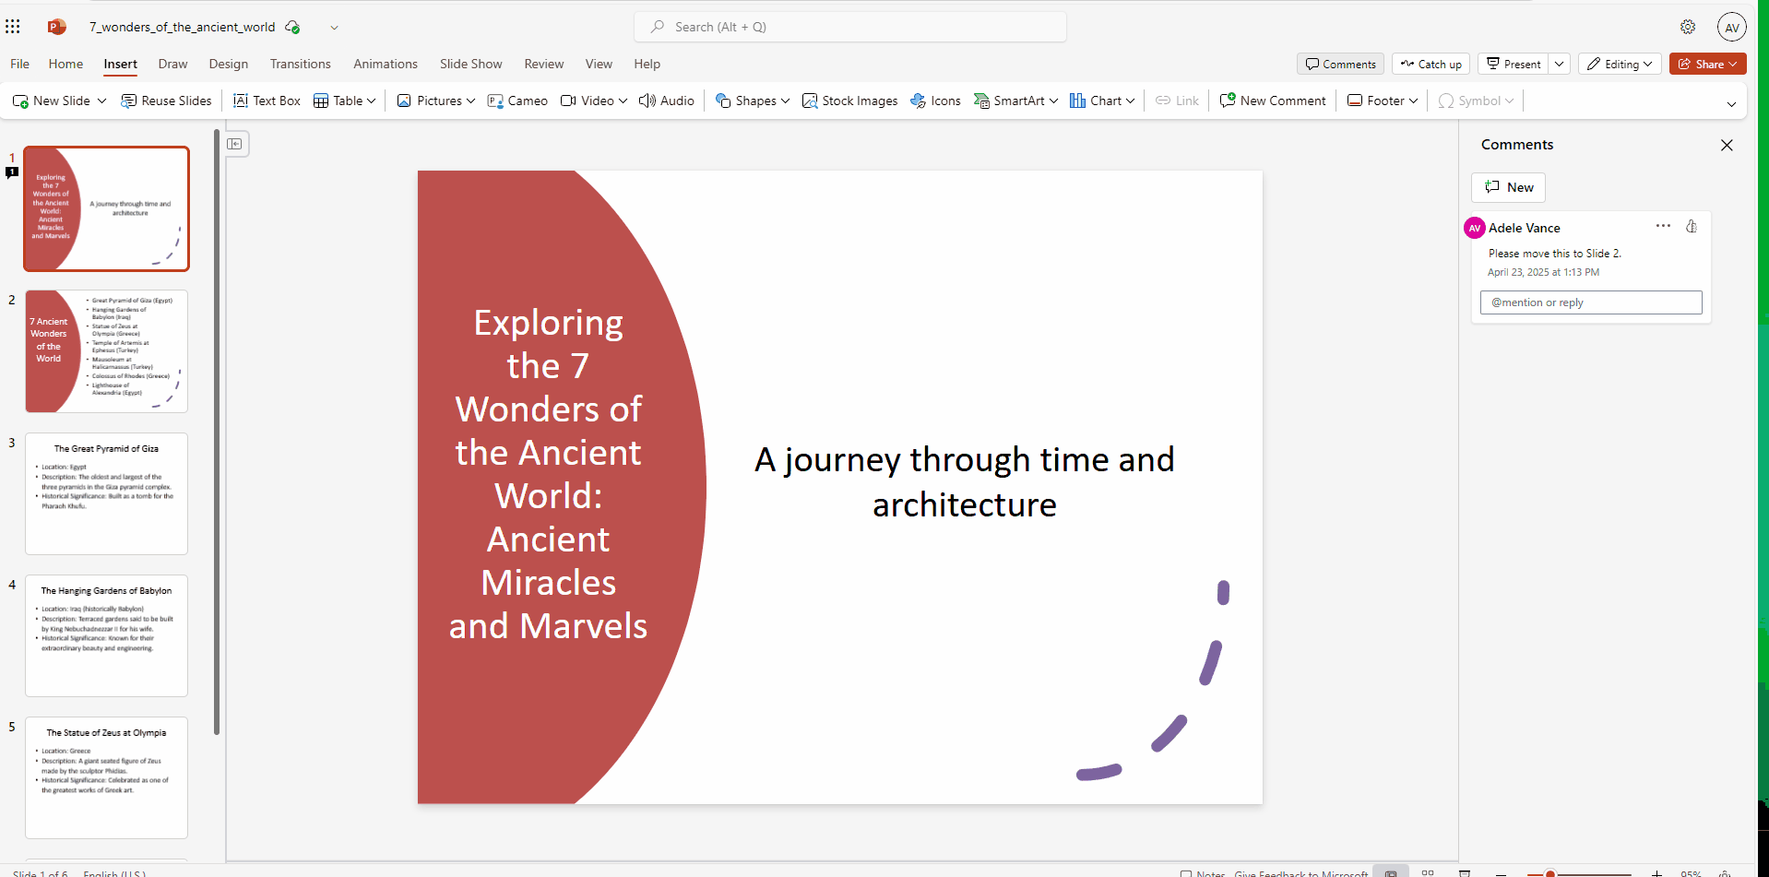The image size is (1769, 877).
Task: Add a New Comment
Action: [x=1272, y=101]
